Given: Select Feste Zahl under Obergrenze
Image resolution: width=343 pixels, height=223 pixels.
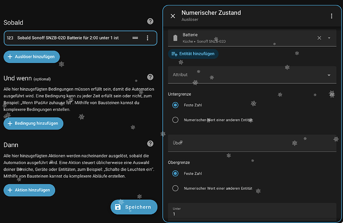Looking at the screenshot, I should [x=175, y=173].
